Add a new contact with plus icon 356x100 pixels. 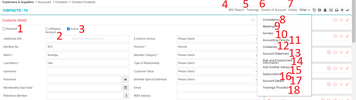point(342,10)
